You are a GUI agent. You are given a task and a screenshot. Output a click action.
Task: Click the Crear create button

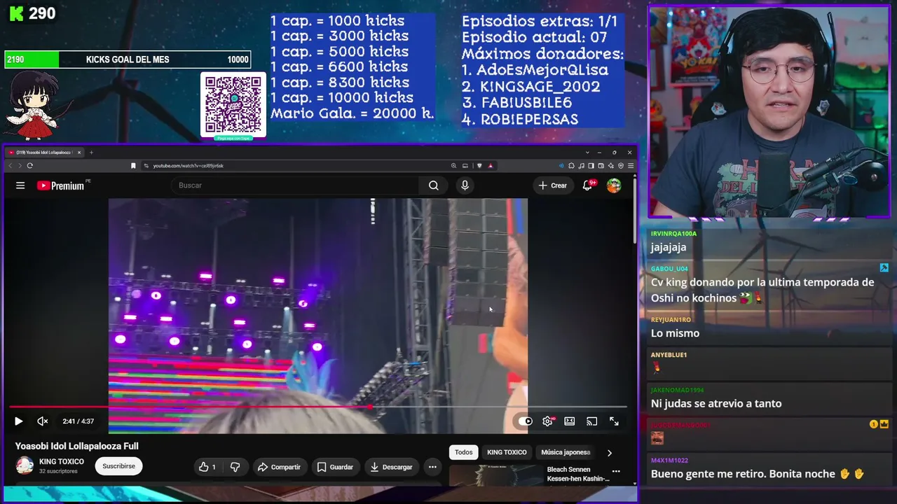coord(552,185)
